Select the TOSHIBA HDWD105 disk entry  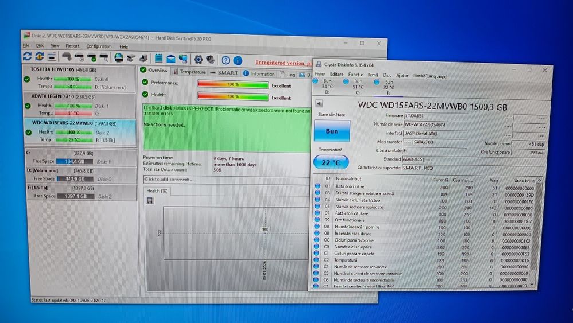point(80,78)
